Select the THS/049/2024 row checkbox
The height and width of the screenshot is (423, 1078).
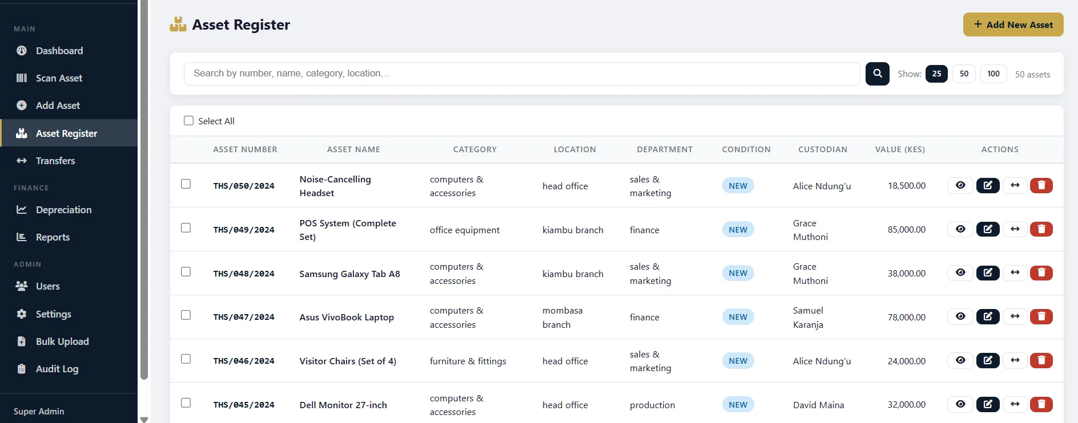[186, 227]
